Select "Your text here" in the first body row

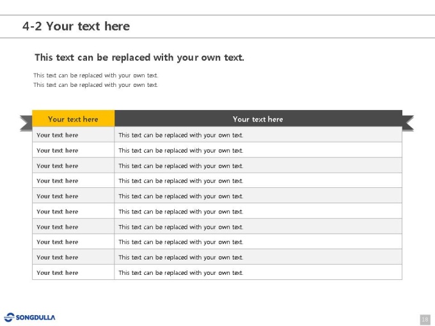(x=58, y=135)
